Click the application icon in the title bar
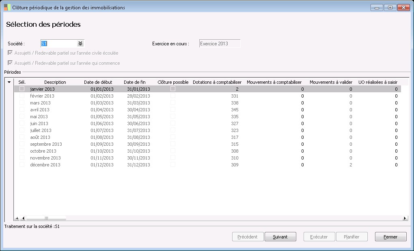 point(7,7)
